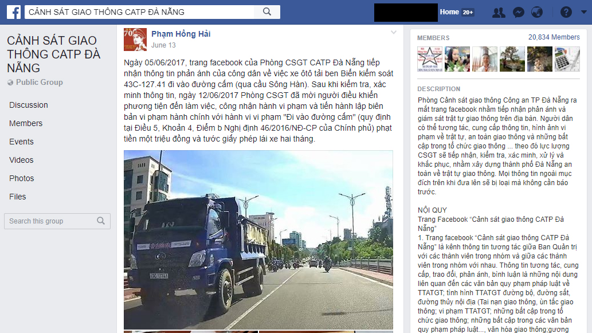592x333 pixels.
Task: Open the Messenger messages icon
Action: pos(519,13)
